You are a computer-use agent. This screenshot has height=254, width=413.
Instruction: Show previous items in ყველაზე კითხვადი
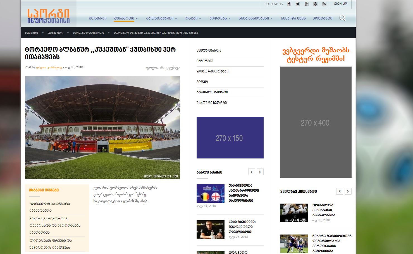(340, 191)
